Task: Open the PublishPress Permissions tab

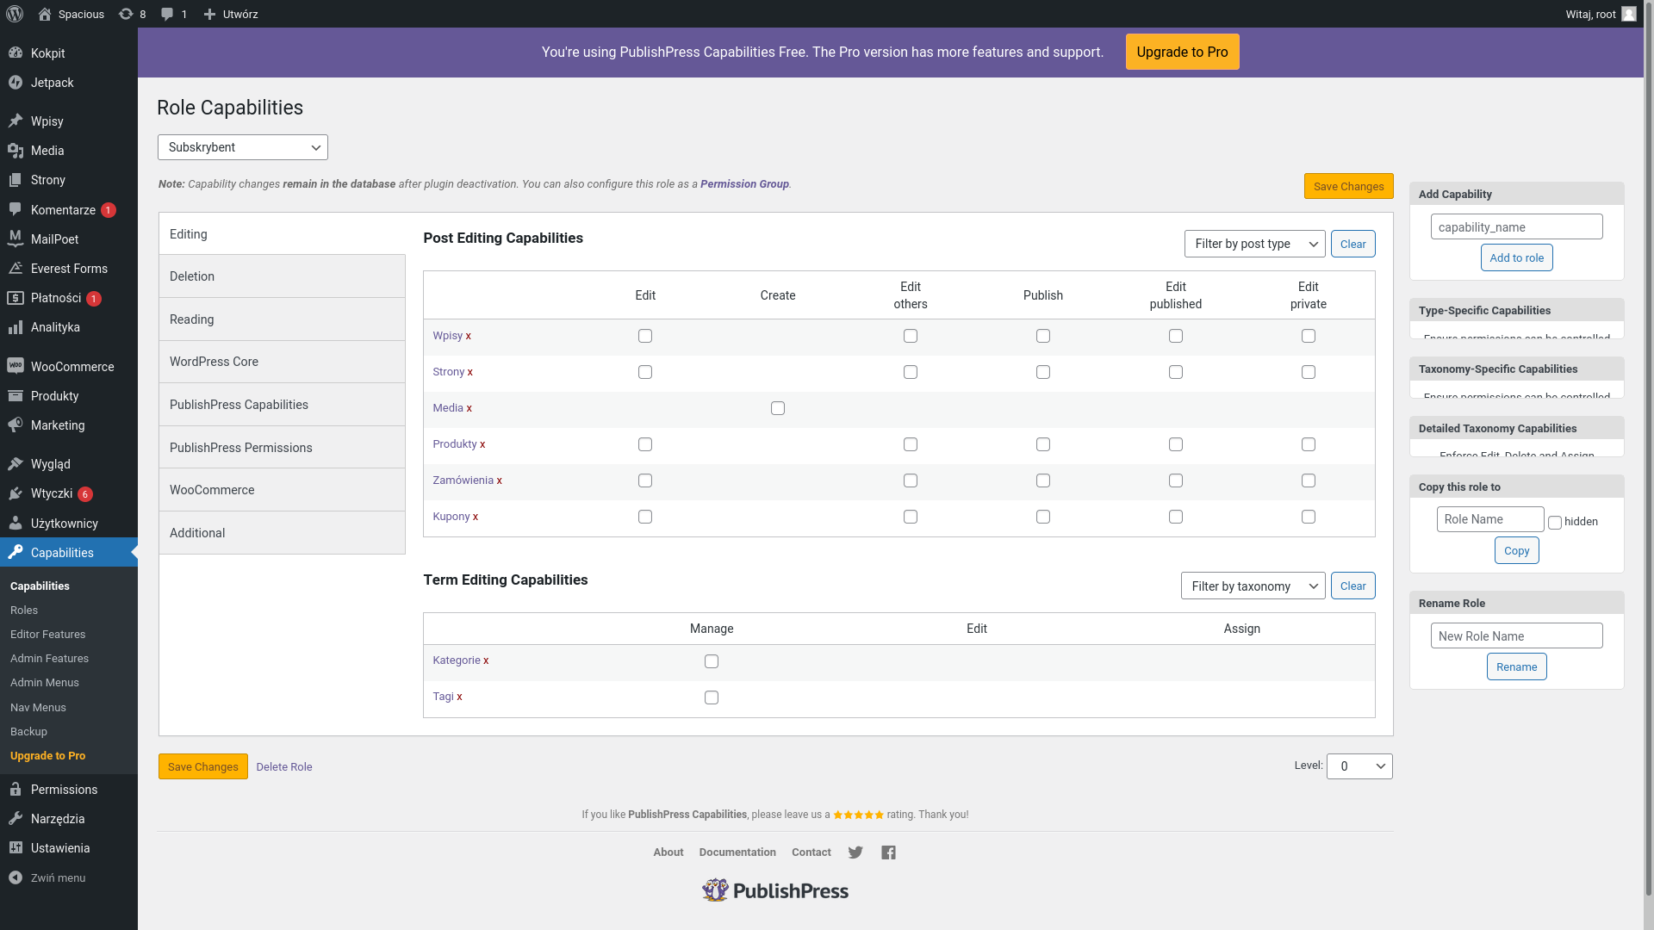Action: pyautogui.click(x=283, y=448)
